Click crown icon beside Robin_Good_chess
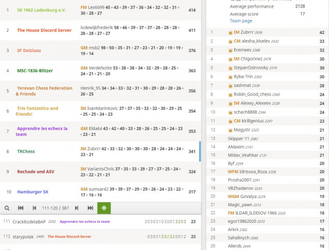The height and width of the screenshot is (250, 329). 230,95
